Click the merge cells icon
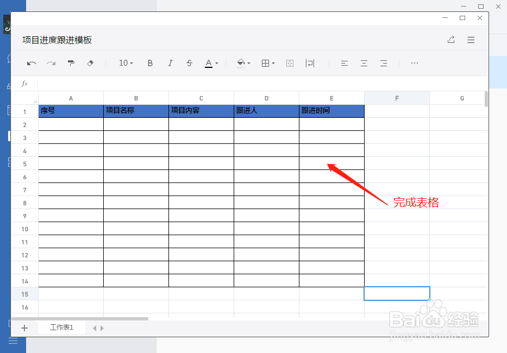 (x=290, y=64)
